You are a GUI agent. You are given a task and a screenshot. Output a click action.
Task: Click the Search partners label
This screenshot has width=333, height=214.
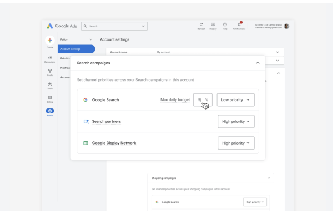click(107, 122)
